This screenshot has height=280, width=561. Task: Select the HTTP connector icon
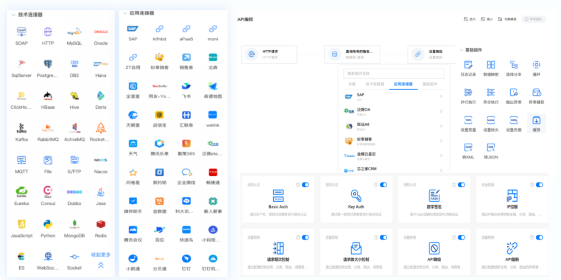click(x=48, y=32)
